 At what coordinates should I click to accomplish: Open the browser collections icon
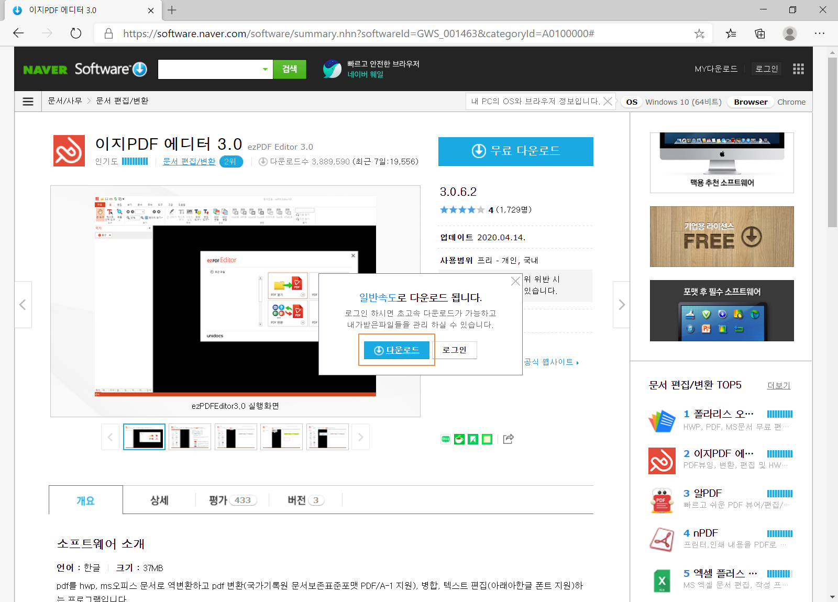[760, 34]
